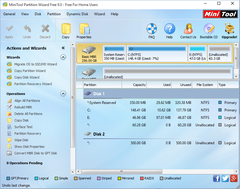Collapse the Operations section
The height and width of the screenshot is (189, 240).
point(63,93)
